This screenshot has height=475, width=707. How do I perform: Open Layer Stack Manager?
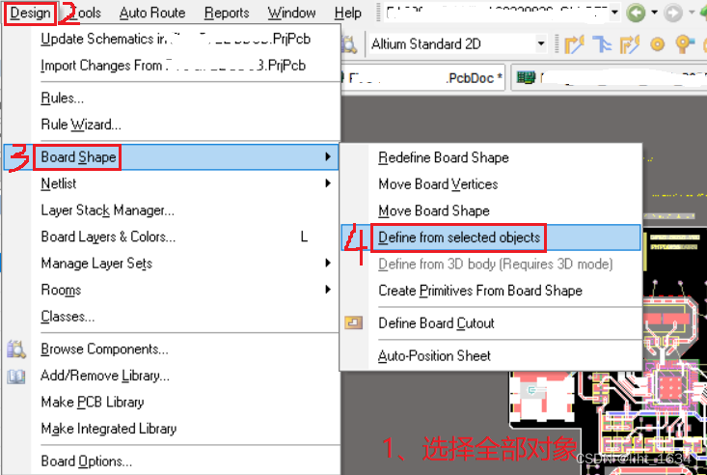[x=108, y=210]
